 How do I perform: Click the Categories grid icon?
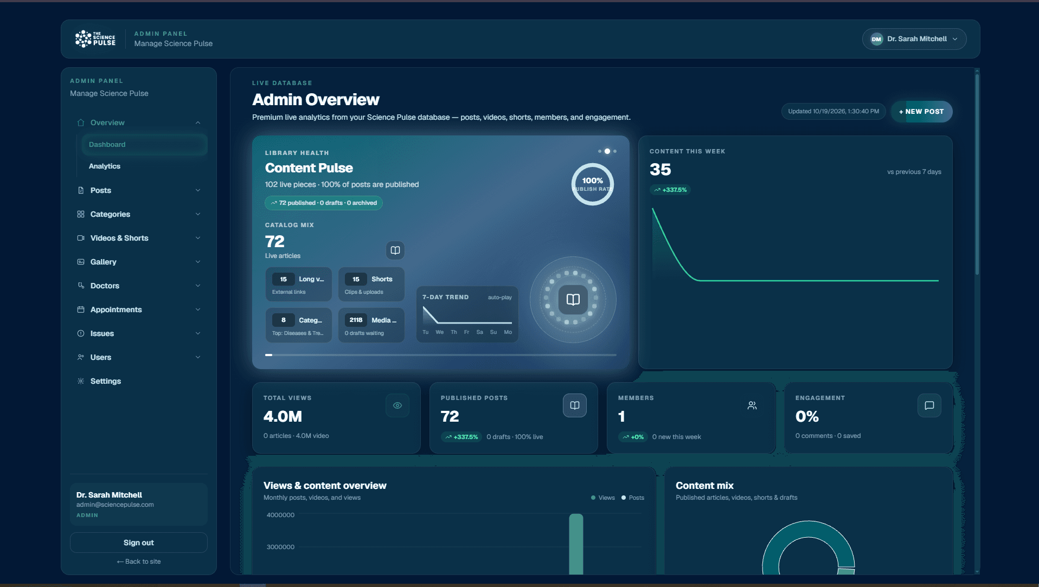[x=81, y=214]
